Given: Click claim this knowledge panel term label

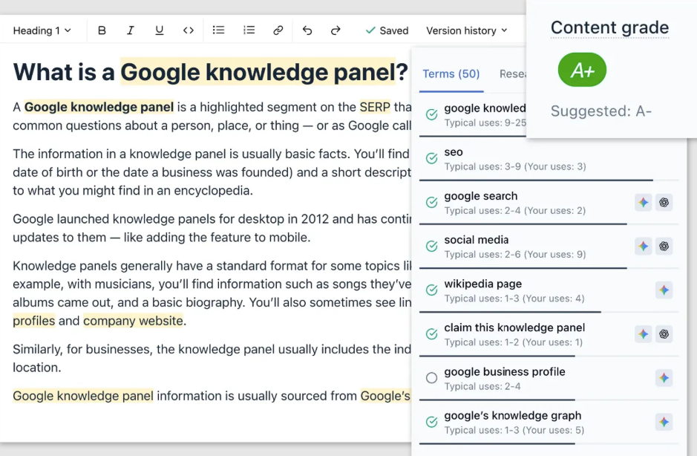Looking at the screenshot, I should pyautogui.click(x=514, y=328).
